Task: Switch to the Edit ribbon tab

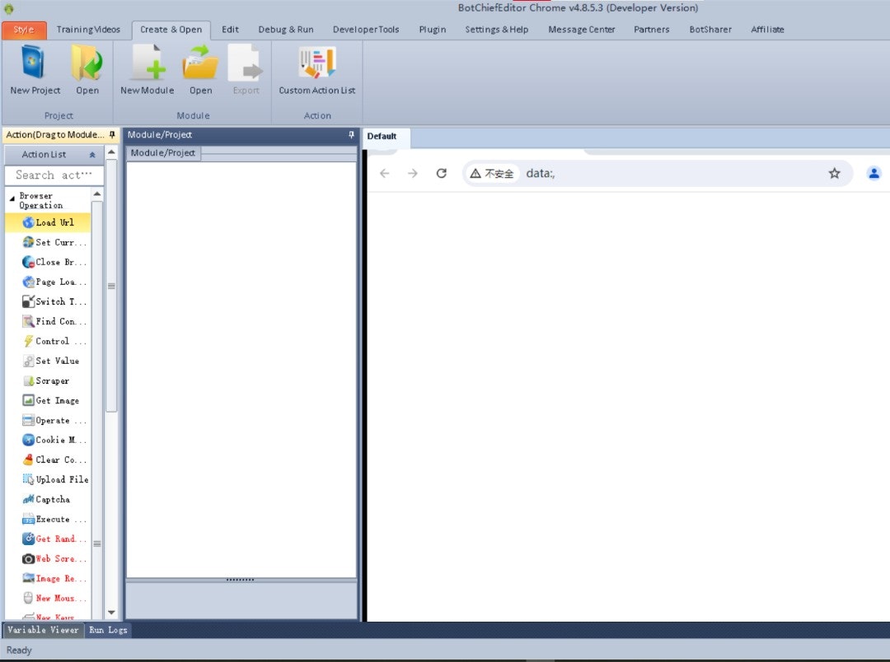Action: [230, 30]
